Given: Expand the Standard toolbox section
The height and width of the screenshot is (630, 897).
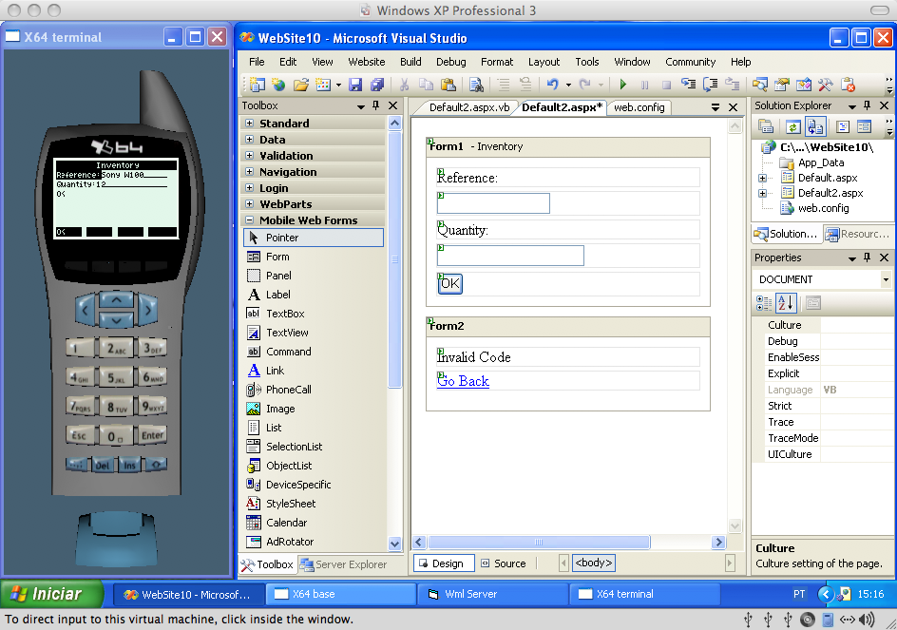Looking at the screenshot, I should (249, 123).
